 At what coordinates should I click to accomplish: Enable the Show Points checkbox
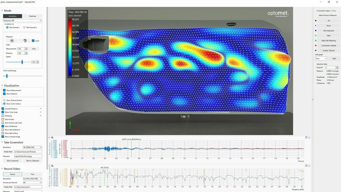coord(3,120)
